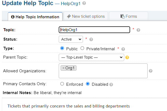Select the Public type radio button
167x111 pixels.
tap(62, 48)
